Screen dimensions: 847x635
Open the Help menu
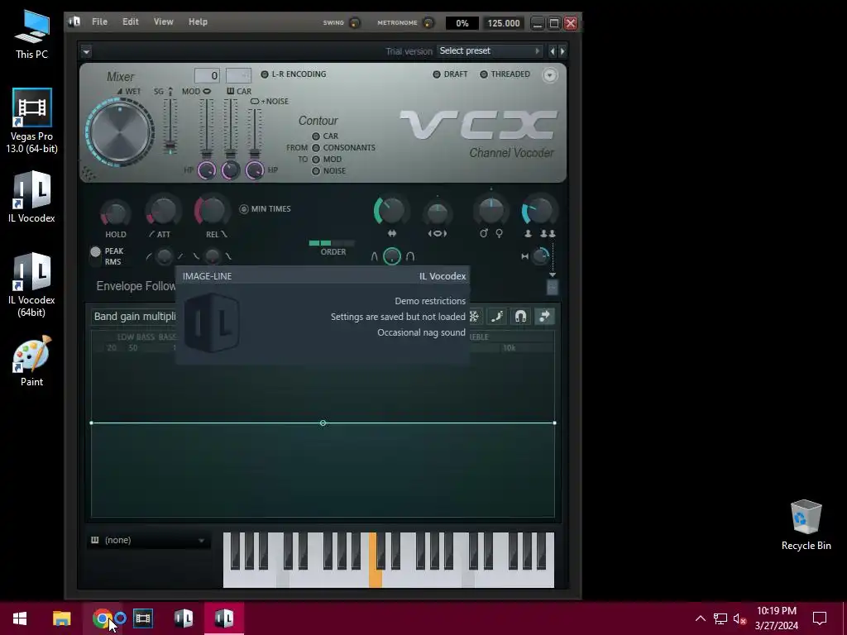click(198, 21)
